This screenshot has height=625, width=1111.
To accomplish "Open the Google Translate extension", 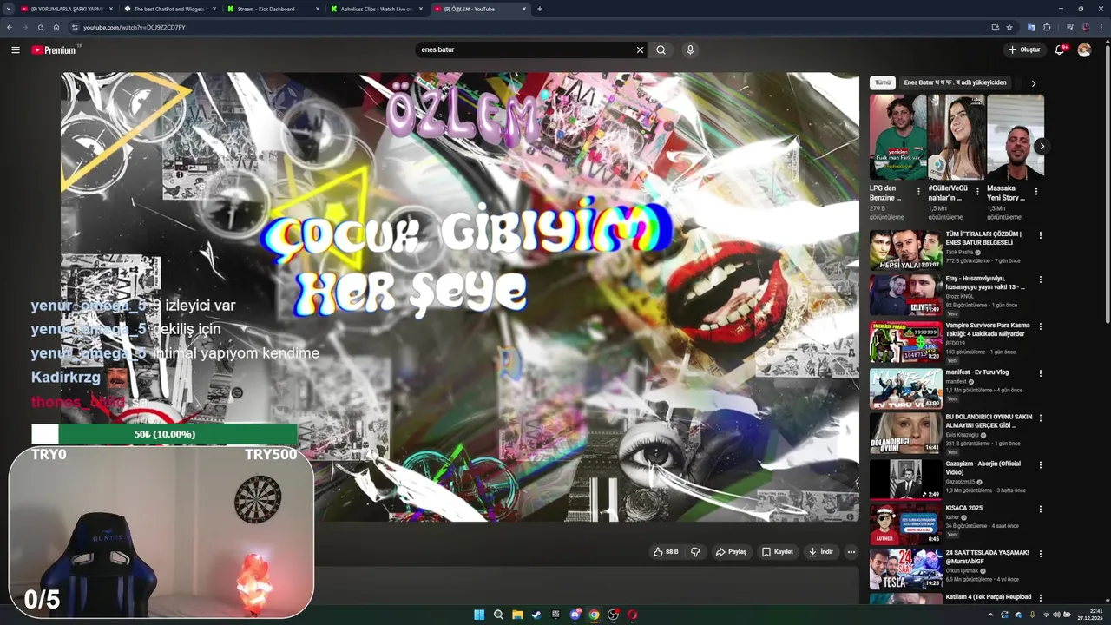I will (x=1031, y=27).
